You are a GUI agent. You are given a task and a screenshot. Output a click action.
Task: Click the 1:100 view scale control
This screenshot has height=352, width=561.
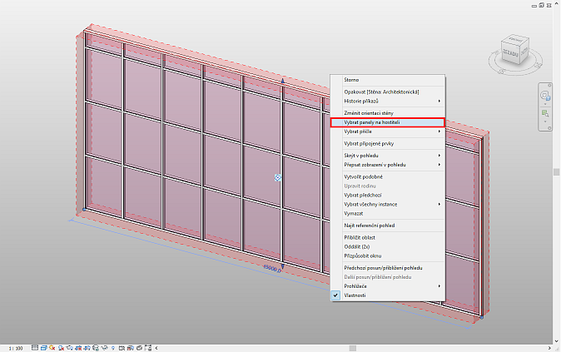[x=15, y=346]
